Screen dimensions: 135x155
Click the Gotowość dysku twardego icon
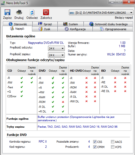(91, 24)
